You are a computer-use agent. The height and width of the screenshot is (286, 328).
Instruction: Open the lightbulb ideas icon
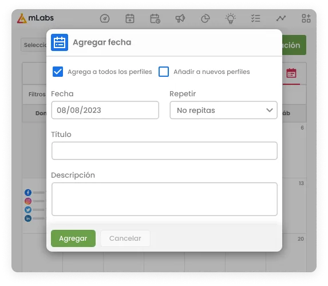click(x=231, y=18)
